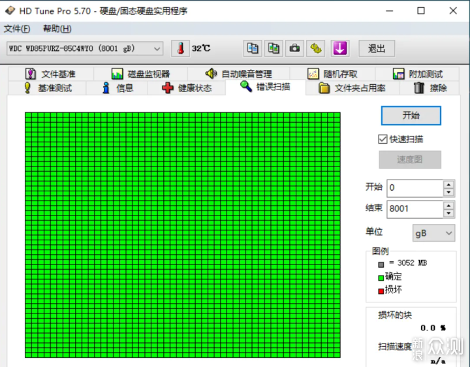This screenshot has width=470, height=367.
Task: Click the HD Tune Pro title bar icon
Action: pyautogui.click(x=10, y=11)
